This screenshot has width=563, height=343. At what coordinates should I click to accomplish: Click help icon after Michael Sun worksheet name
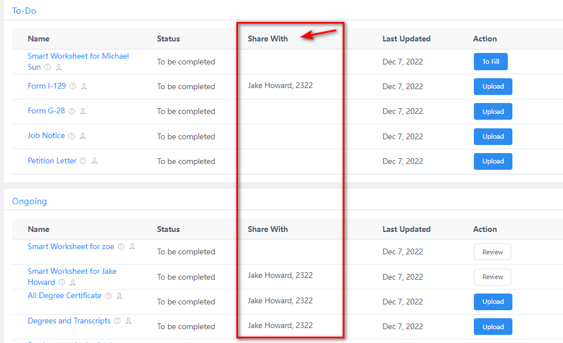(x=47, y=67)
